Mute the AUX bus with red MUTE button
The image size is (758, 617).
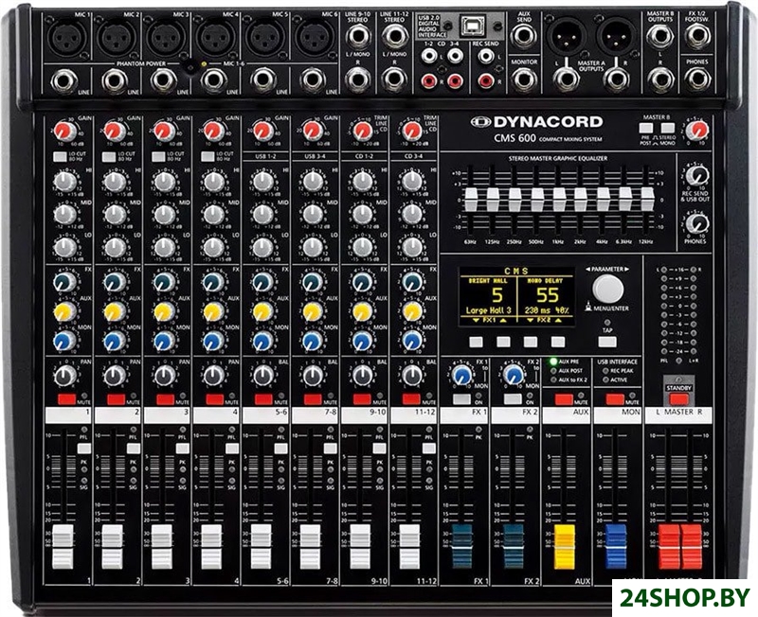564,399
